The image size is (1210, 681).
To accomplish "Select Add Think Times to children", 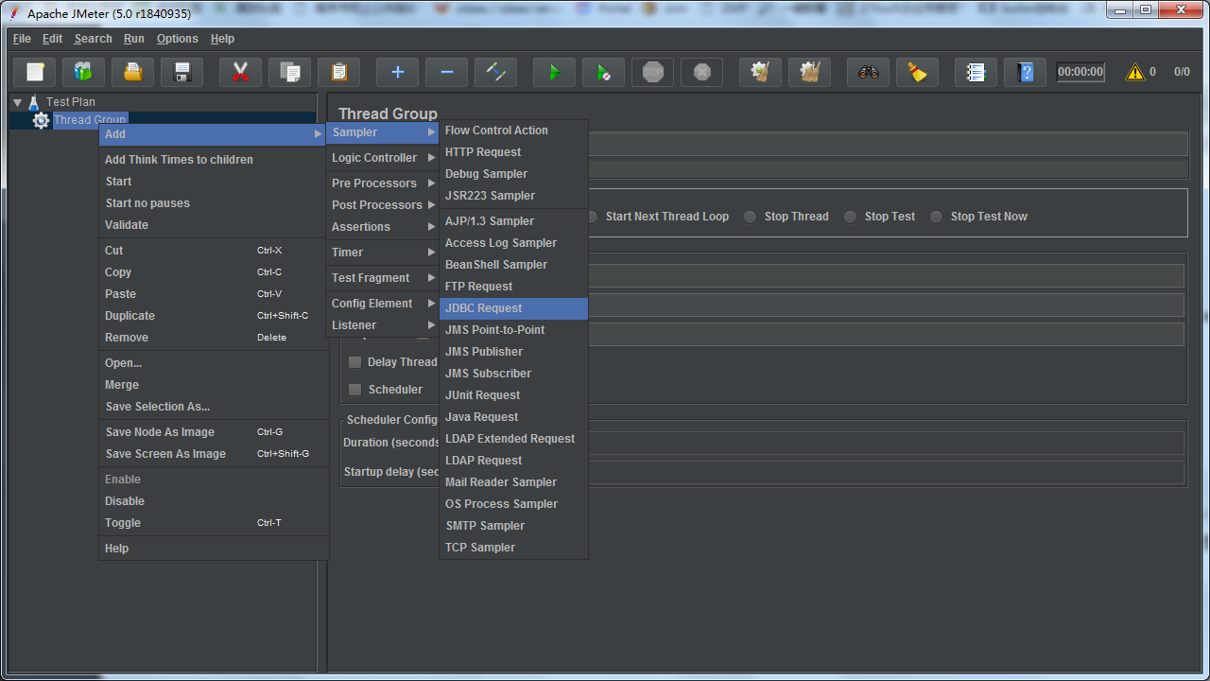I will click(214, 160).
